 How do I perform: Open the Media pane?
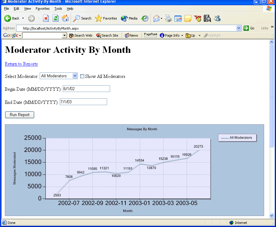click(129, 18)
